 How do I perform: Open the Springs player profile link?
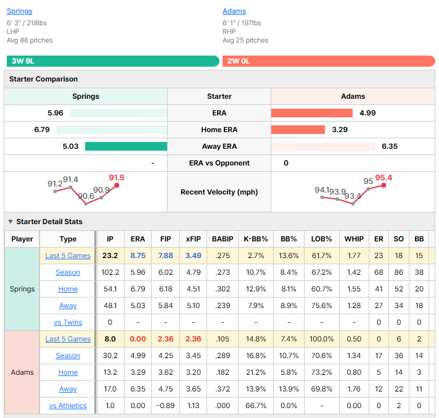click(19, 11)
